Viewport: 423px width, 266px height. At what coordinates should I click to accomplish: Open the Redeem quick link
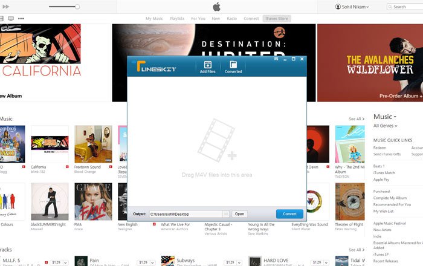click(379, 148)
